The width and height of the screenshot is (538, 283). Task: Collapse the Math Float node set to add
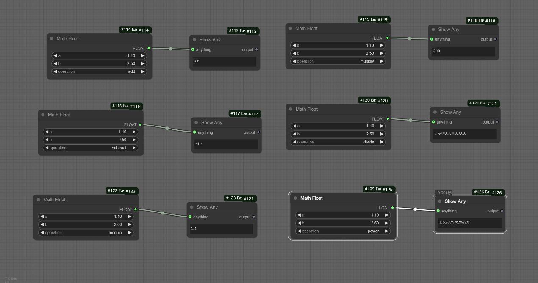(52, 38)
